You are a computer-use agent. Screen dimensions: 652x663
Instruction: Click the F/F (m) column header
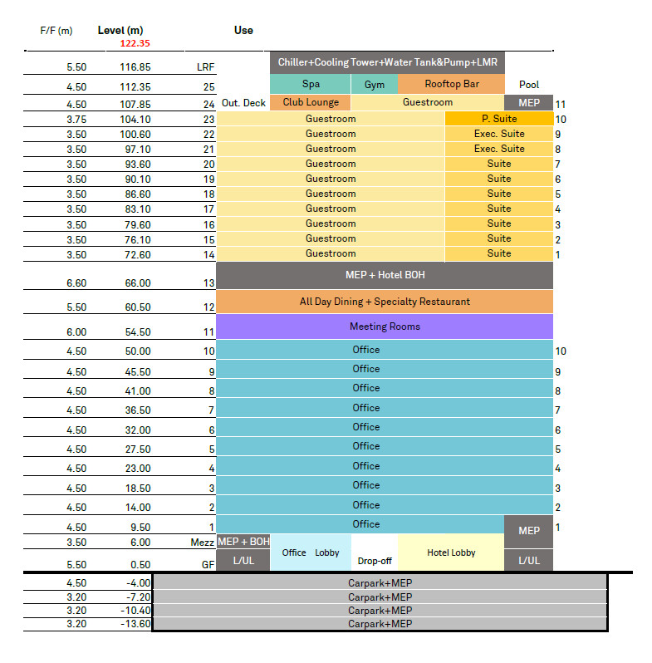click(56, 31)
